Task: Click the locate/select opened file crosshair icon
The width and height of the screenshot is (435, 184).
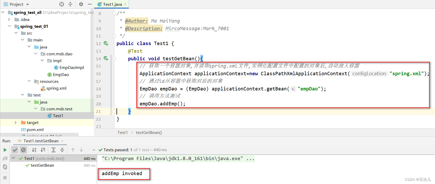Action: tap(62, 4)
